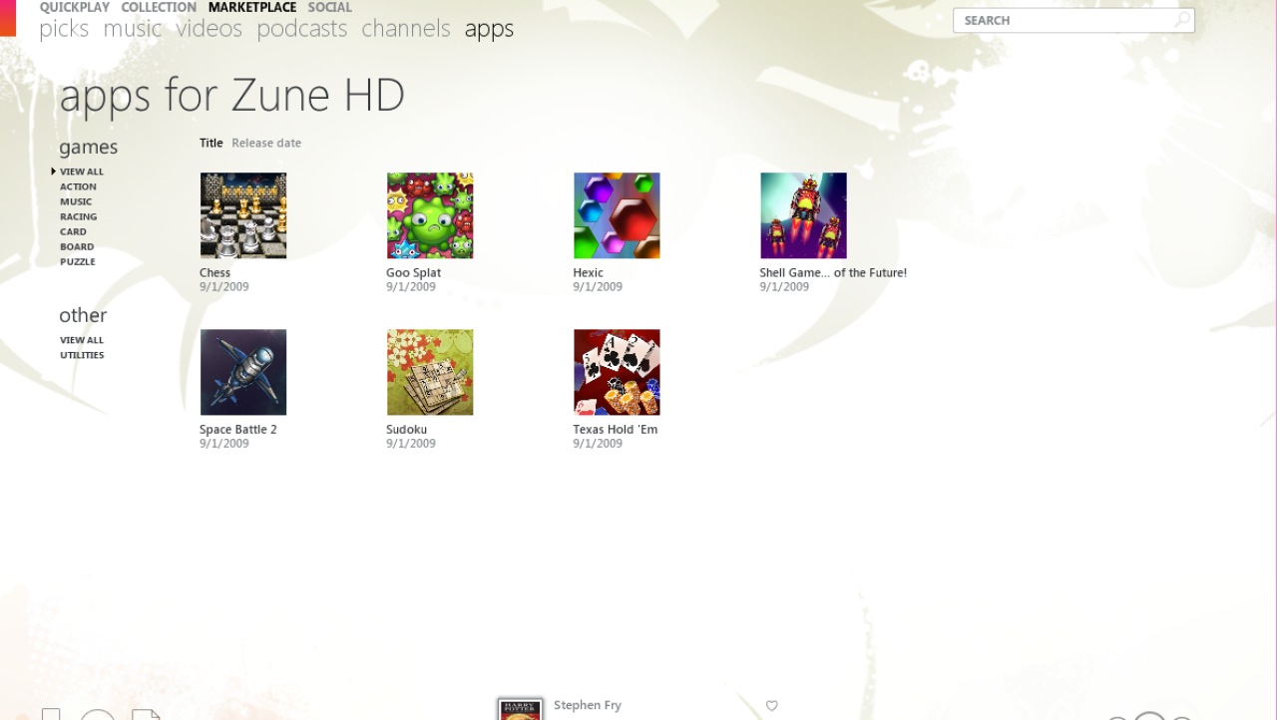Image resolution: width=1277 pixels, height=720 pixels.
Task: Click the 9/1/2009 date under Hexic
Action: click(x=598, y=286)
